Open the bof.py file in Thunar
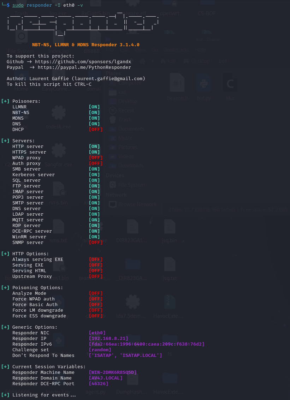Image resolution: width=290 pixels, height=400 pixels. [x=204, y=87]
